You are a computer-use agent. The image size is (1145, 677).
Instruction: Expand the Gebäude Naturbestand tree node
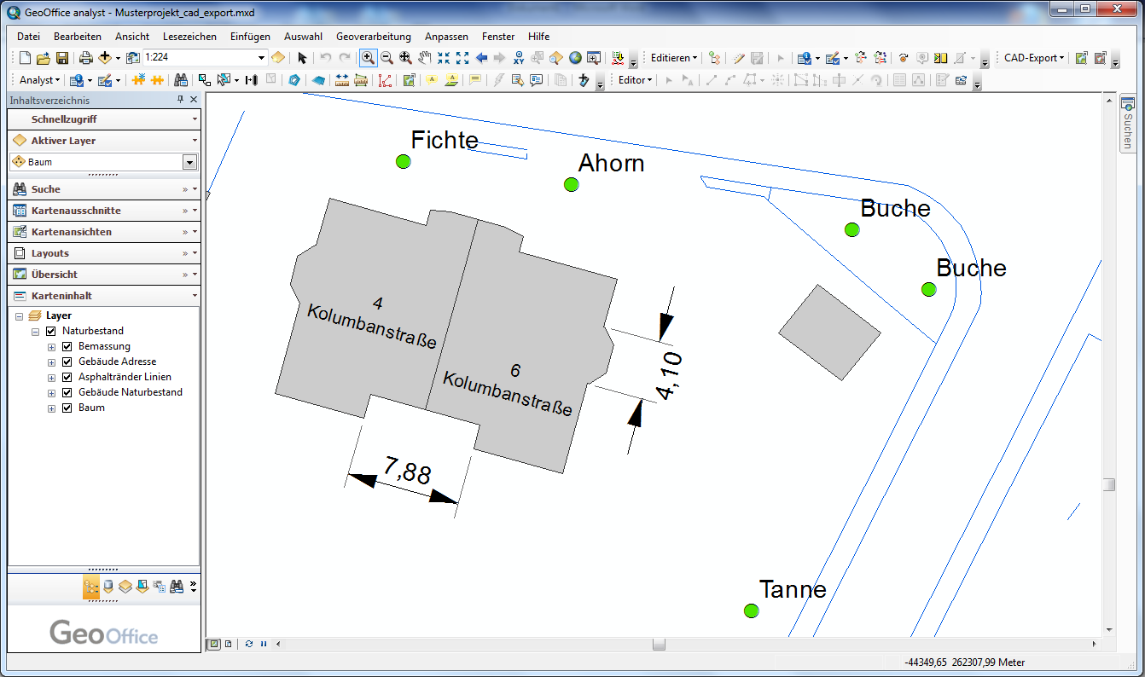click(x=50, y=392)
